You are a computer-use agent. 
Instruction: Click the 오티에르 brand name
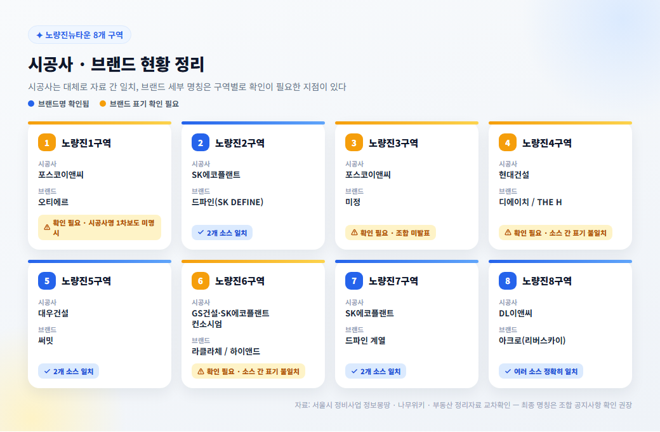pyautogui.click(x=53, y=202)
